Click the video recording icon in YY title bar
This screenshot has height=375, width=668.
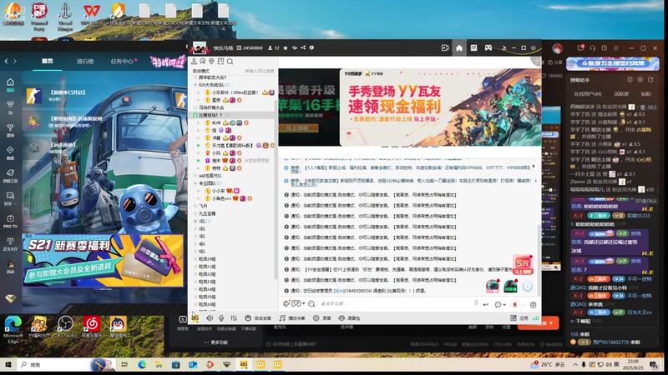point(445,48)
